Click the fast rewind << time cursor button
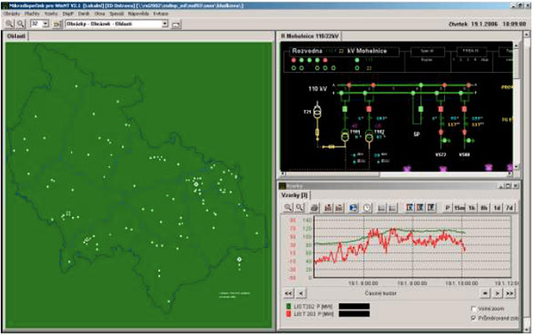This screenshot has height=335, width=533. pyautogui.click(x=288, y=293)
